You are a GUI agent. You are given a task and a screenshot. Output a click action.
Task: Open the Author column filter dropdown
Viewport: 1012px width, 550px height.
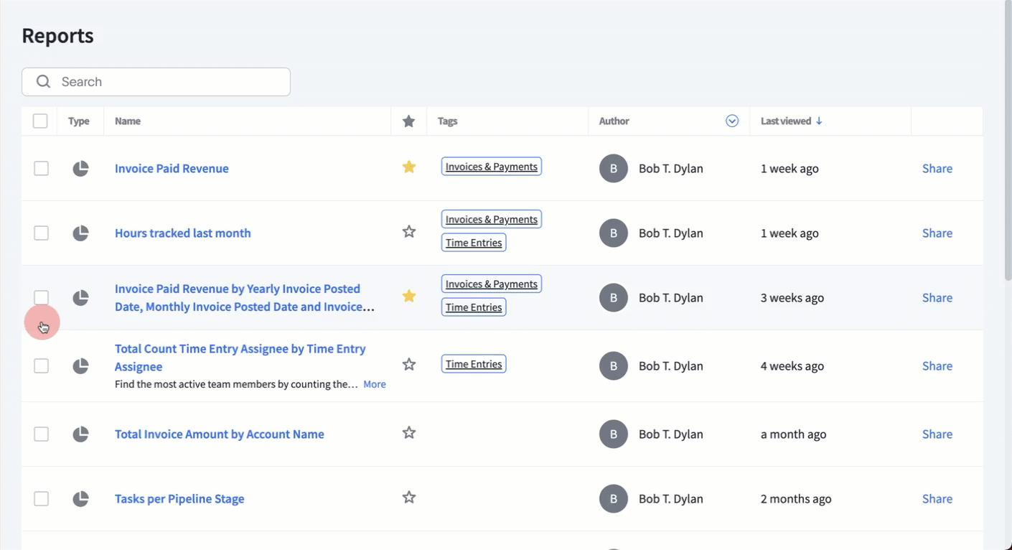pos(732,121)
